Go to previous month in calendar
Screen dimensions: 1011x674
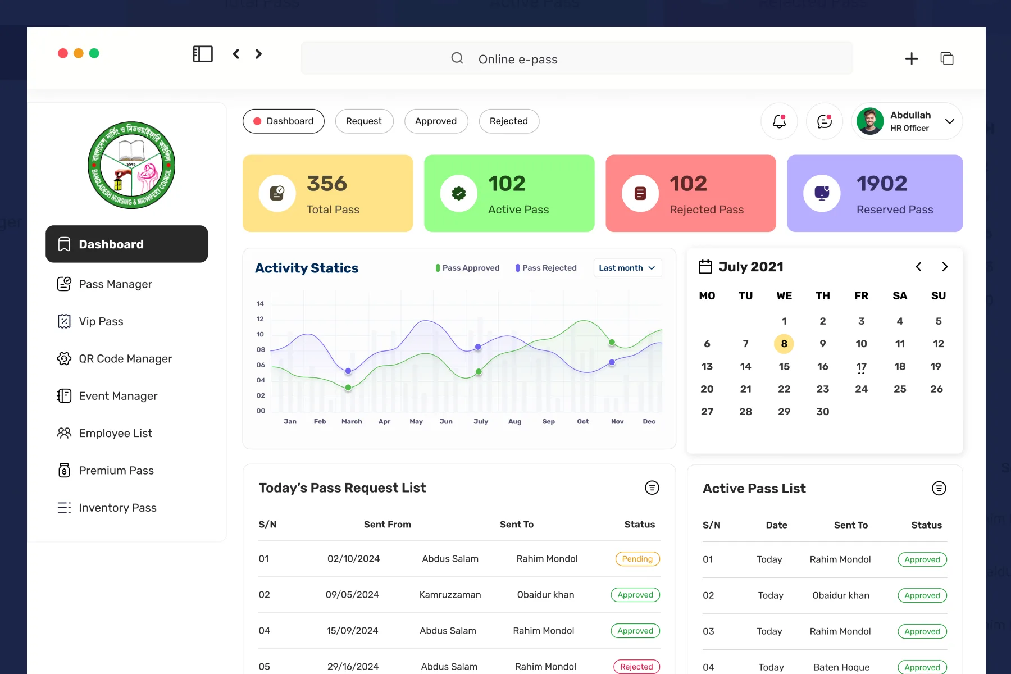(x=918, y=267)
